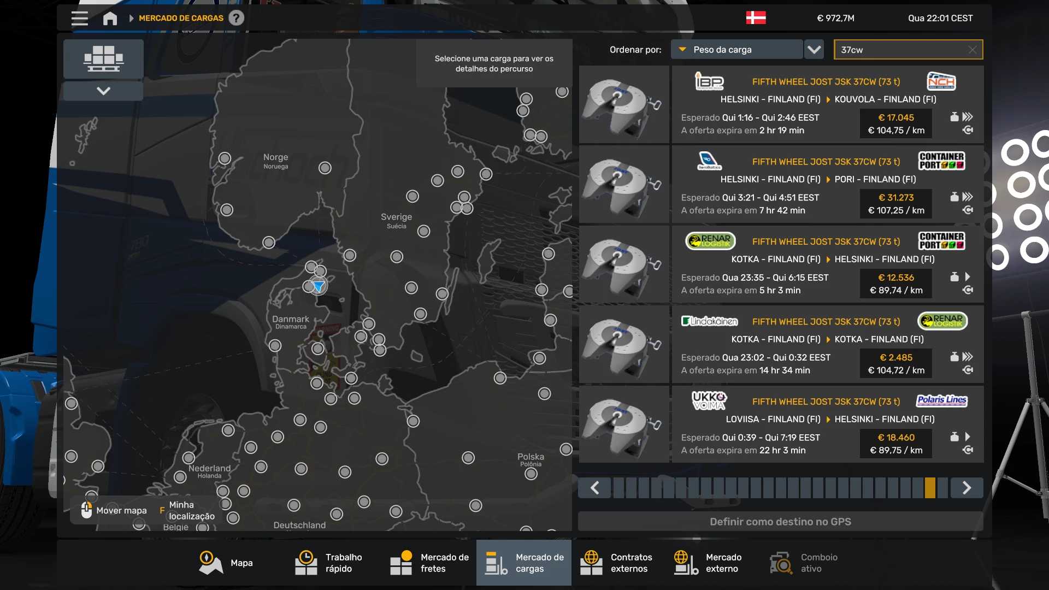Switch to the Mercado de fretes tab

(429, 563)
